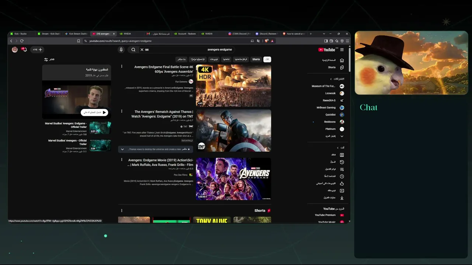
Task: Click the browser address bar URL
Action: (x=120, y=41)
